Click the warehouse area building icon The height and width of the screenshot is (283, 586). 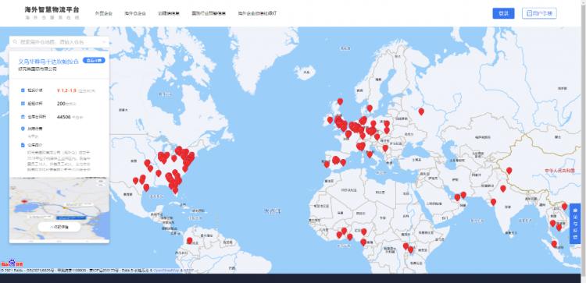pyautogui.click(x=23, y=117)
